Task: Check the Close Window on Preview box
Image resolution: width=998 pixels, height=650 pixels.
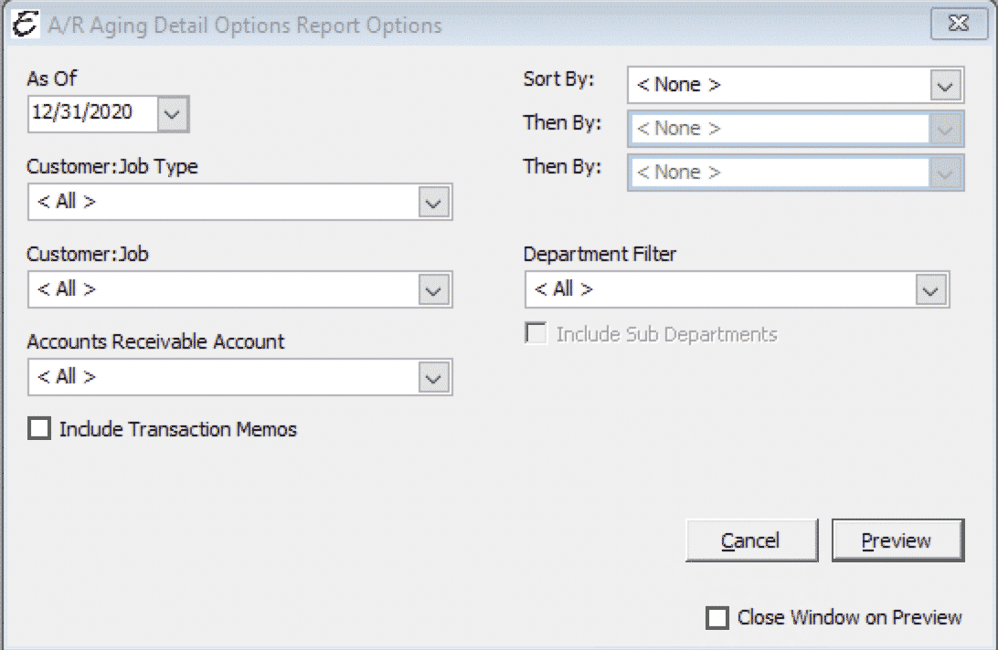Action: pyautogui.click(x=717, y=618)
